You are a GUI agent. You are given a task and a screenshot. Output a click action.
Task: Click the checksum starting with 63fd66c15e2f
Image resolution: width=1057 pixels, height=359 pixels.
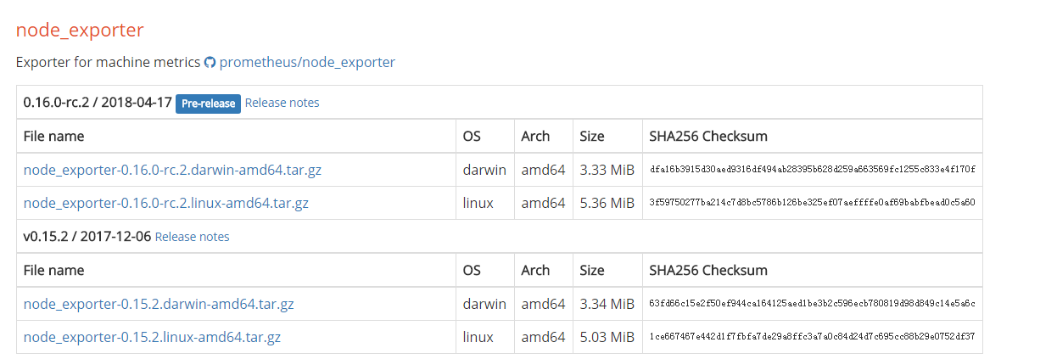point(813,304)
